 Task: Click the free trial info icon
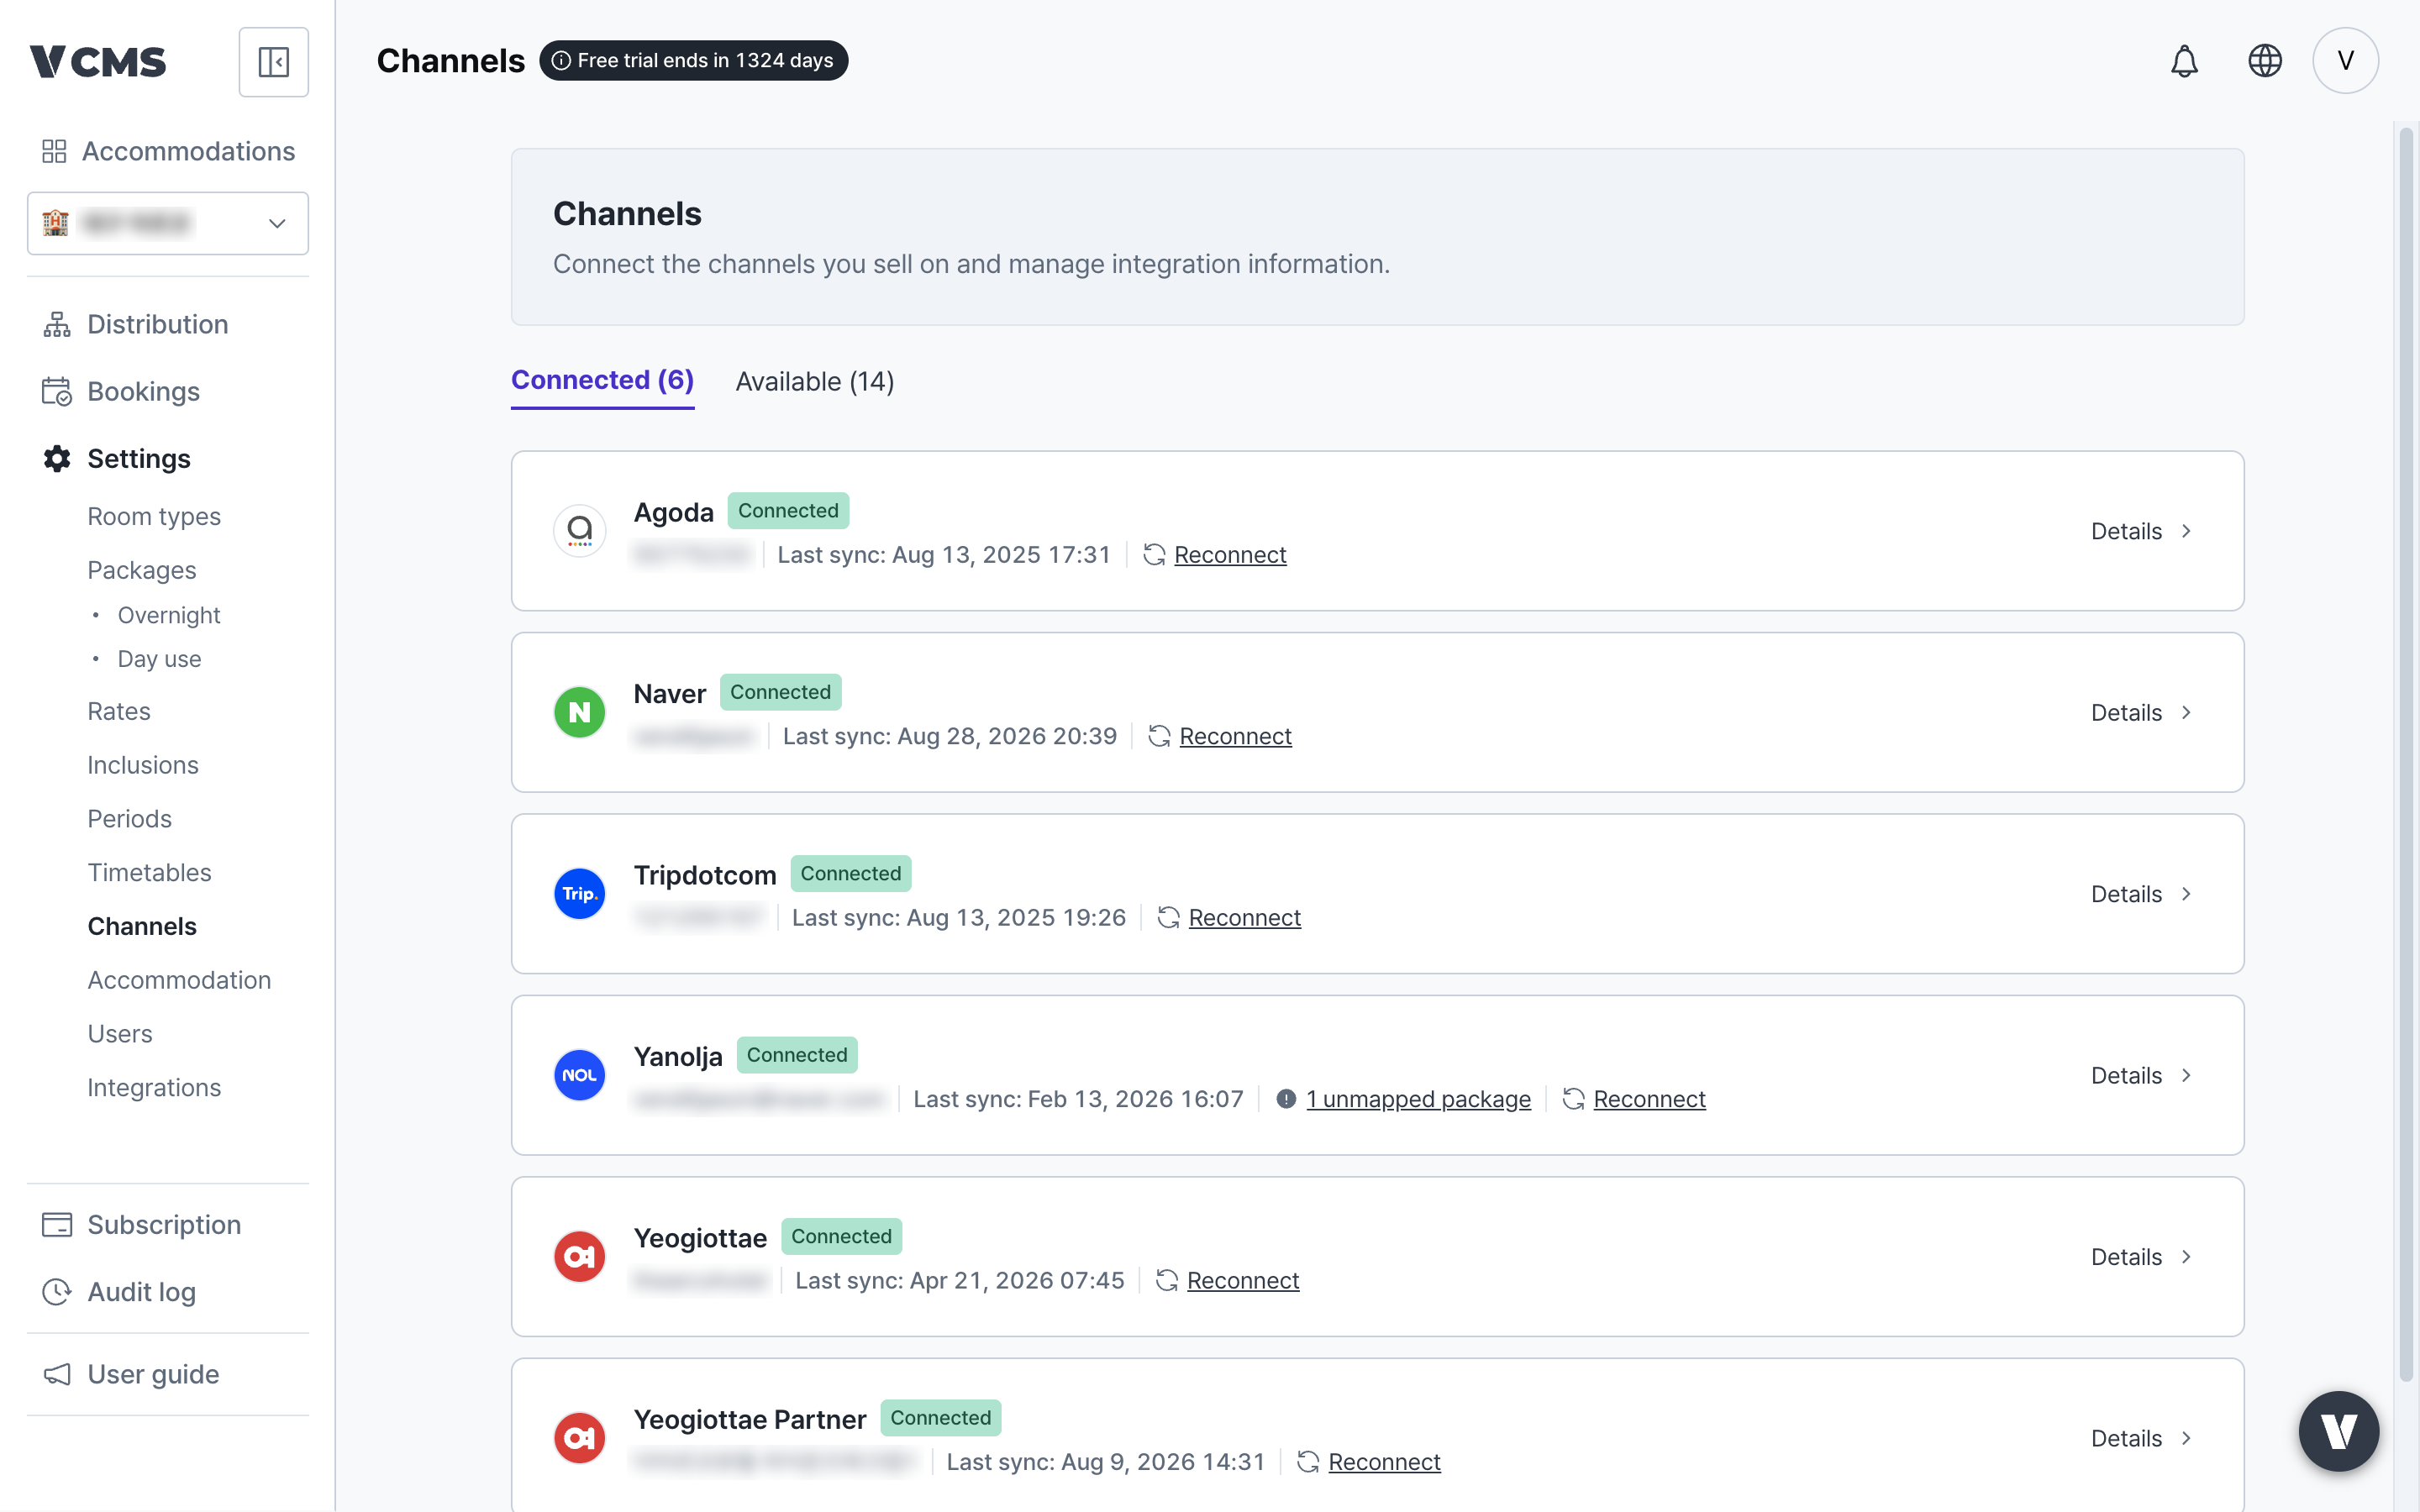coord(562,61)
